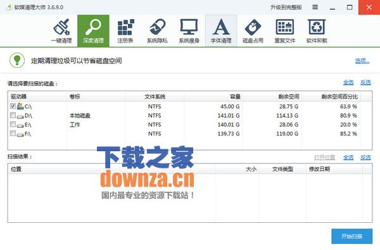Sort results by 大小 column header
Viewport: 380px width, 250px height.
point(237,169)
